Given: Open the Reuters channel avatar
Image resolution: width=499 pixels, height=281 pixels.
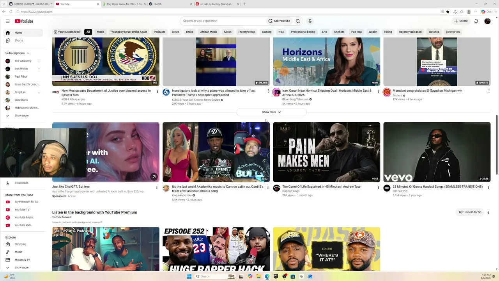Looking at the screenshot, I should pos(387,92).
